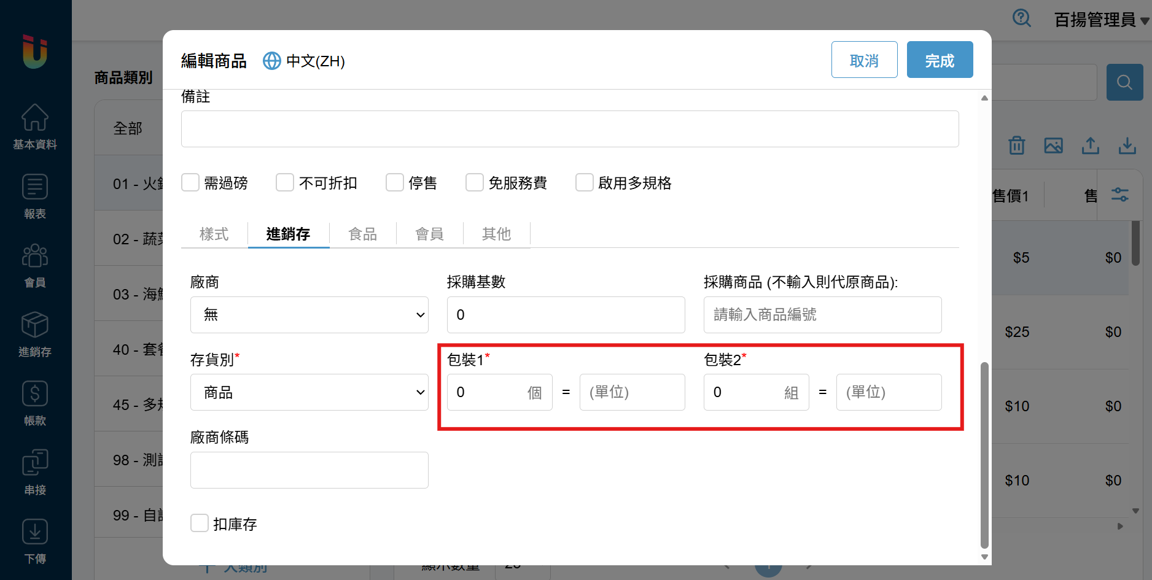Click the trash delete icon
The width and height of the screenshot is (1152, 580).
[x=1016, y=145]
